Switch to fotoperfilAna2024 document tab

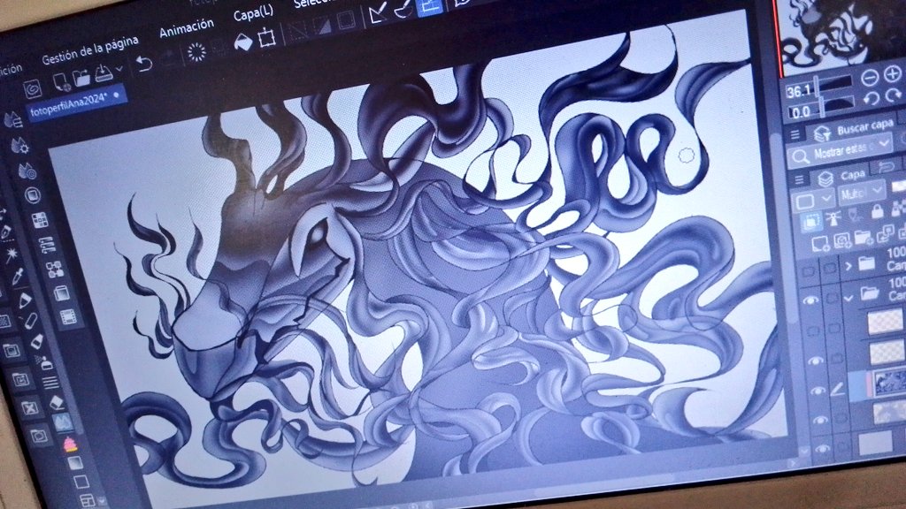click(76, 104)
